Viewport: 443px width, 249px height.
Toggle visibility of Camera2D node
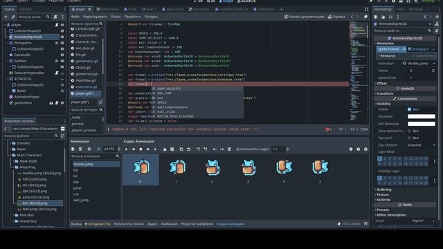tap(62, 55)
